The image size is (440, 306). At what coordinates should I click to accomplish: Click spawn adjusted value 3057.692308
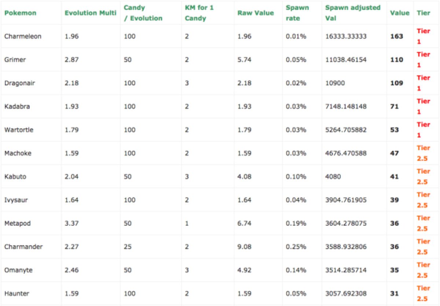[x=346, y=294]
